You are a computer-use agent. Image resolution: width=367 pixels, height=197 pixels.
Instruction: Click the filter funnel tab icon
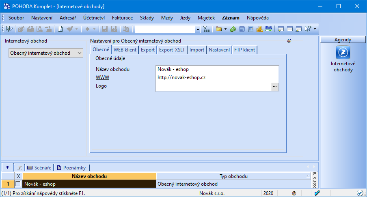point(19,168)
